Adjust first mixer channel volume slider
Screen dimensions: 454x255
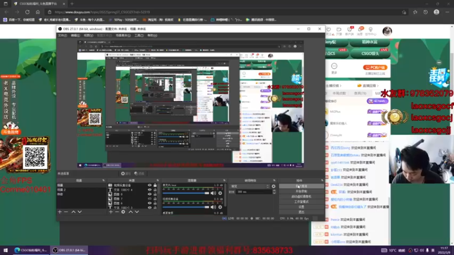pos(186,193)
